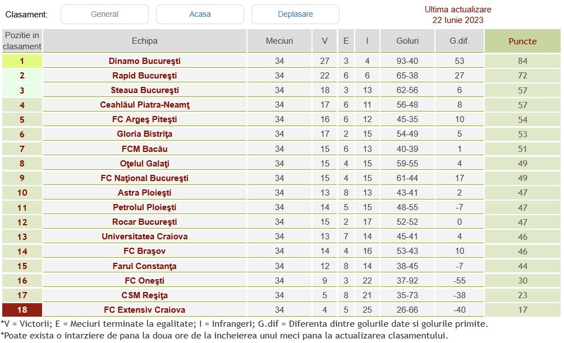
Task: Select Gloria Bistrița team link
Action: tap(144, 134)
